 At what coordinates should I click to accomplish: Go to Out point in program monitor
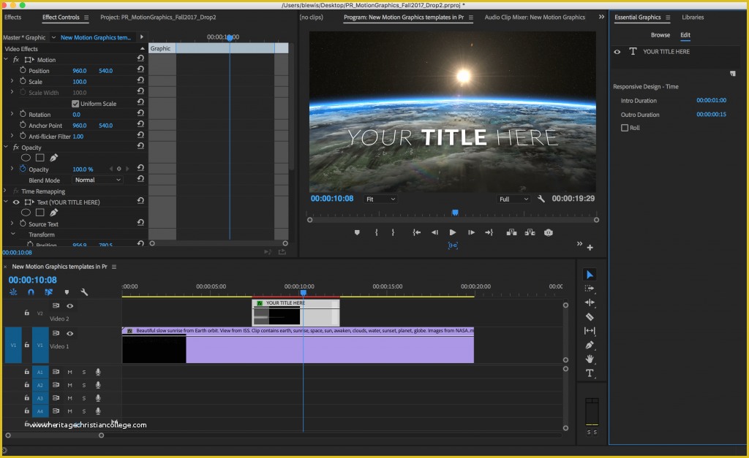pyautogui.click(x=489, y=232)
